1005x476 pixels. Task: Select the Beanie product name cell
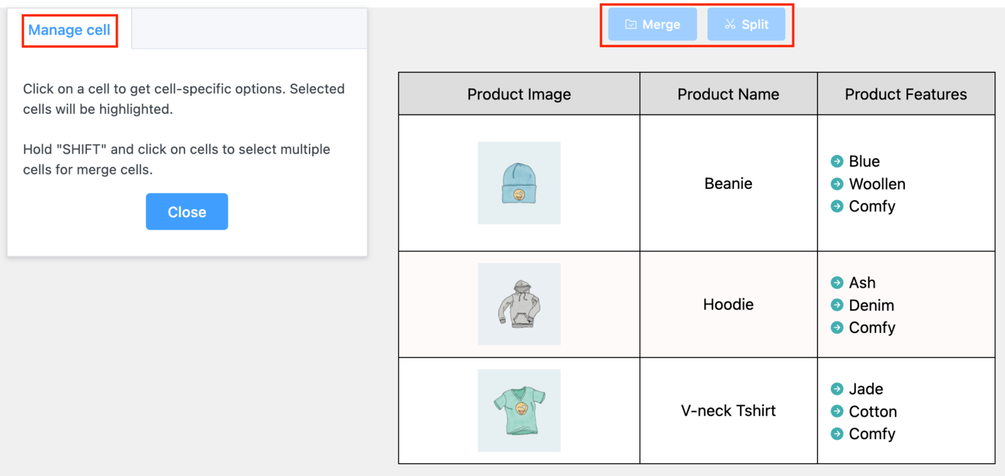[x=728, y=184]
